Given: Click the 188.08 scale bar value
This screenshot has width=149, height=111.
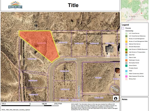Looking at the screenshot, I should click(x=44, y=104).
